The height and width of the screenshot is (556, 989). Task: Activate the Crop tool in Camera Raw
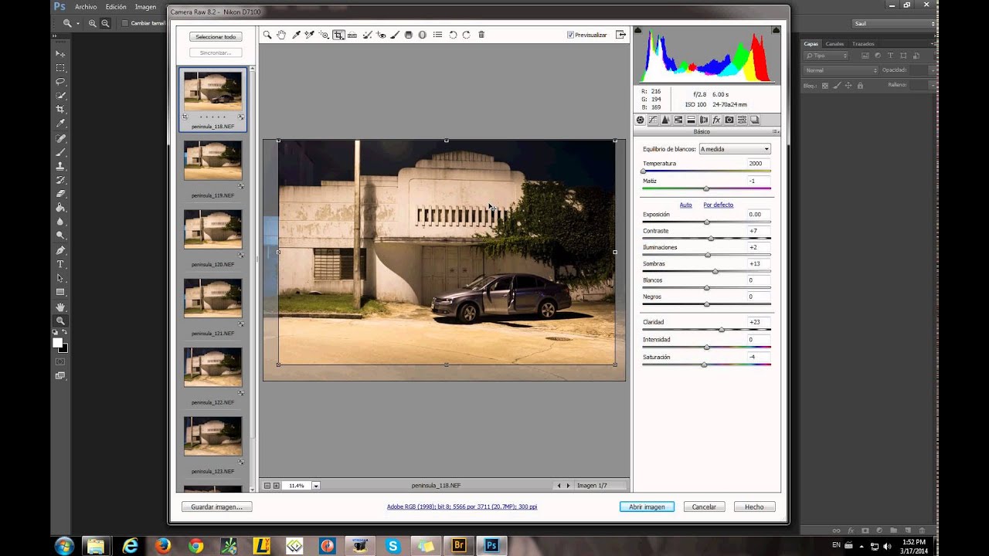pyautogui.click(x=338, y=35)
